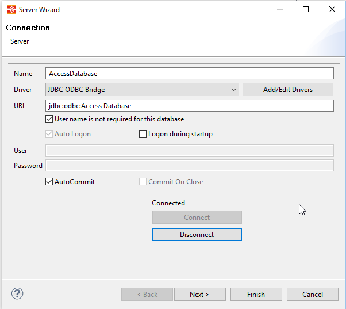Open the help question mark icon

point(17,293)
